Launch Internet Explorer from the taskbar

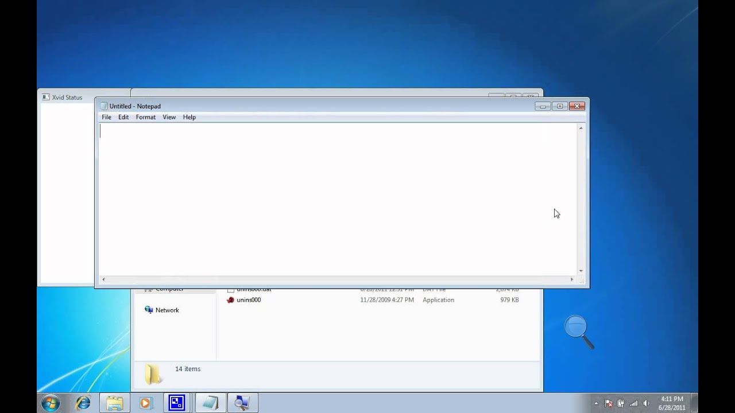tap(83, 403)
